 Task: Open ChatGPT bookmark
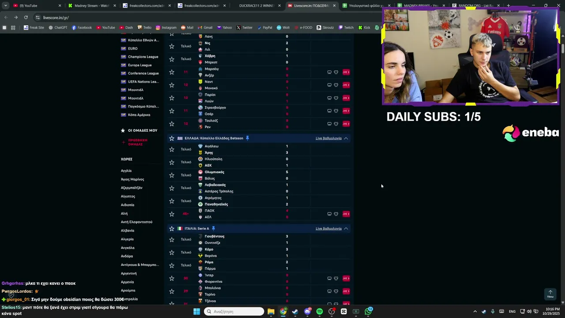coord(58,27)
